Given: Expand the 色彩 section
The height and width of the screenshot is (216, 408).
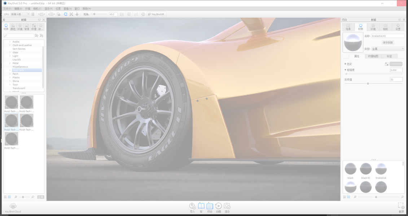Looking at the screenshot, I should 345,64.
